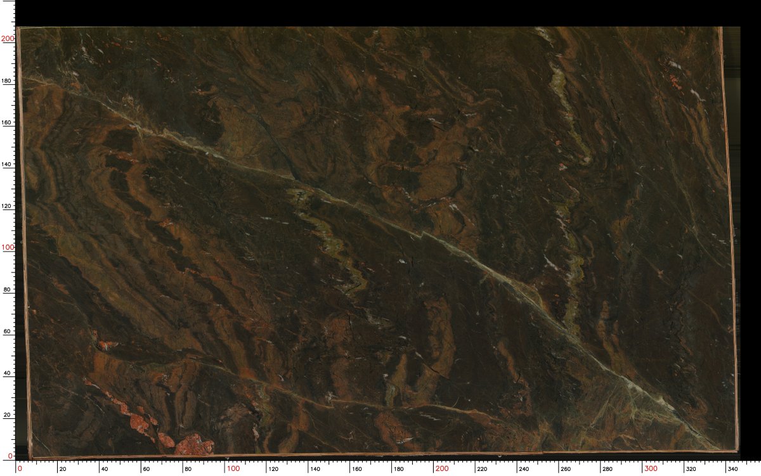Click the red 0 on horizontal ruler
This screenshot has width=761, height=476.
coord(20,468)
